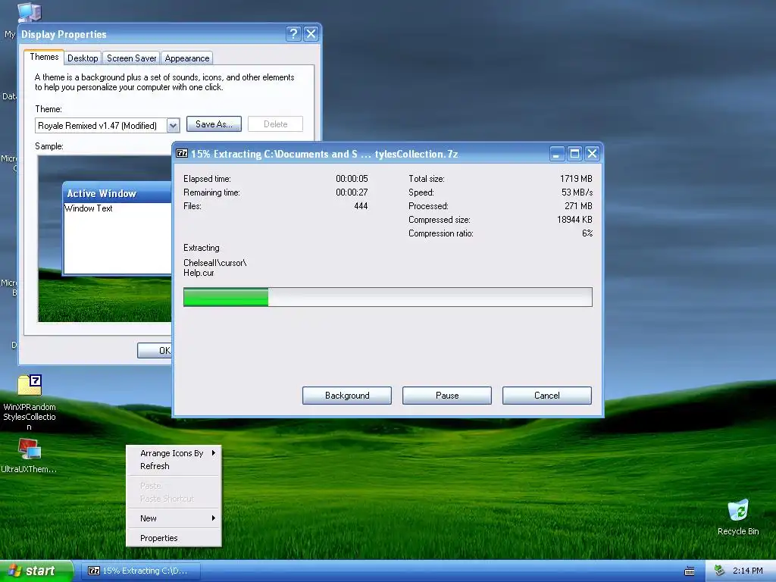Expand the New submenu arrow
This screenshot has height=582, width=776.
pyautogui.click(x=213, y=518)
